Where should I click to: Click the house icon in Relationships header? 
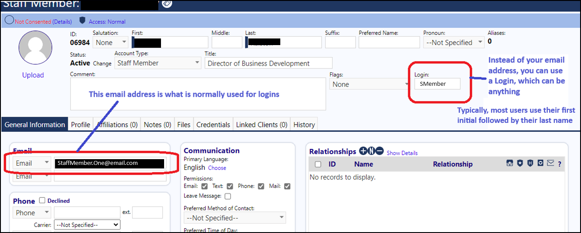pos(510,164)
